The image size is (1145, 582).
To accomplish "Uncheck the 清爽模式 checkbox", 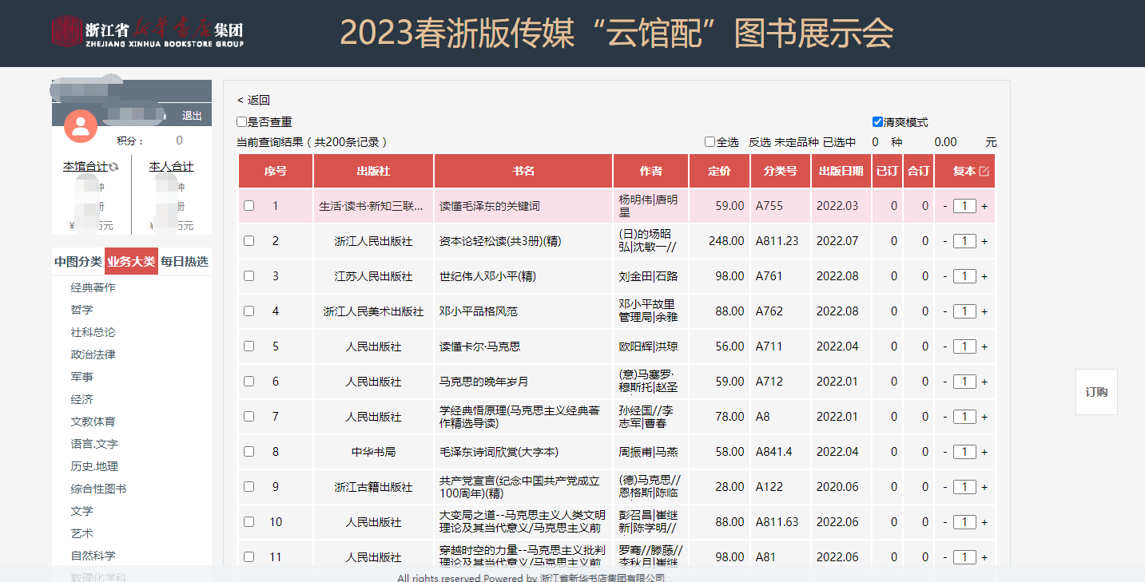I will click(877, 122).
